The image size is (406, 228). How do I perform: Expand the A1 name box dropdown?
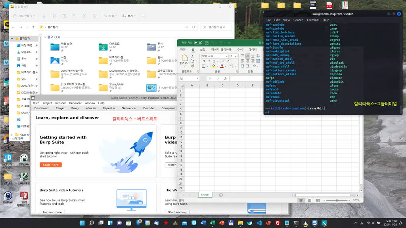pyautogui.click(x=197, y=79)
